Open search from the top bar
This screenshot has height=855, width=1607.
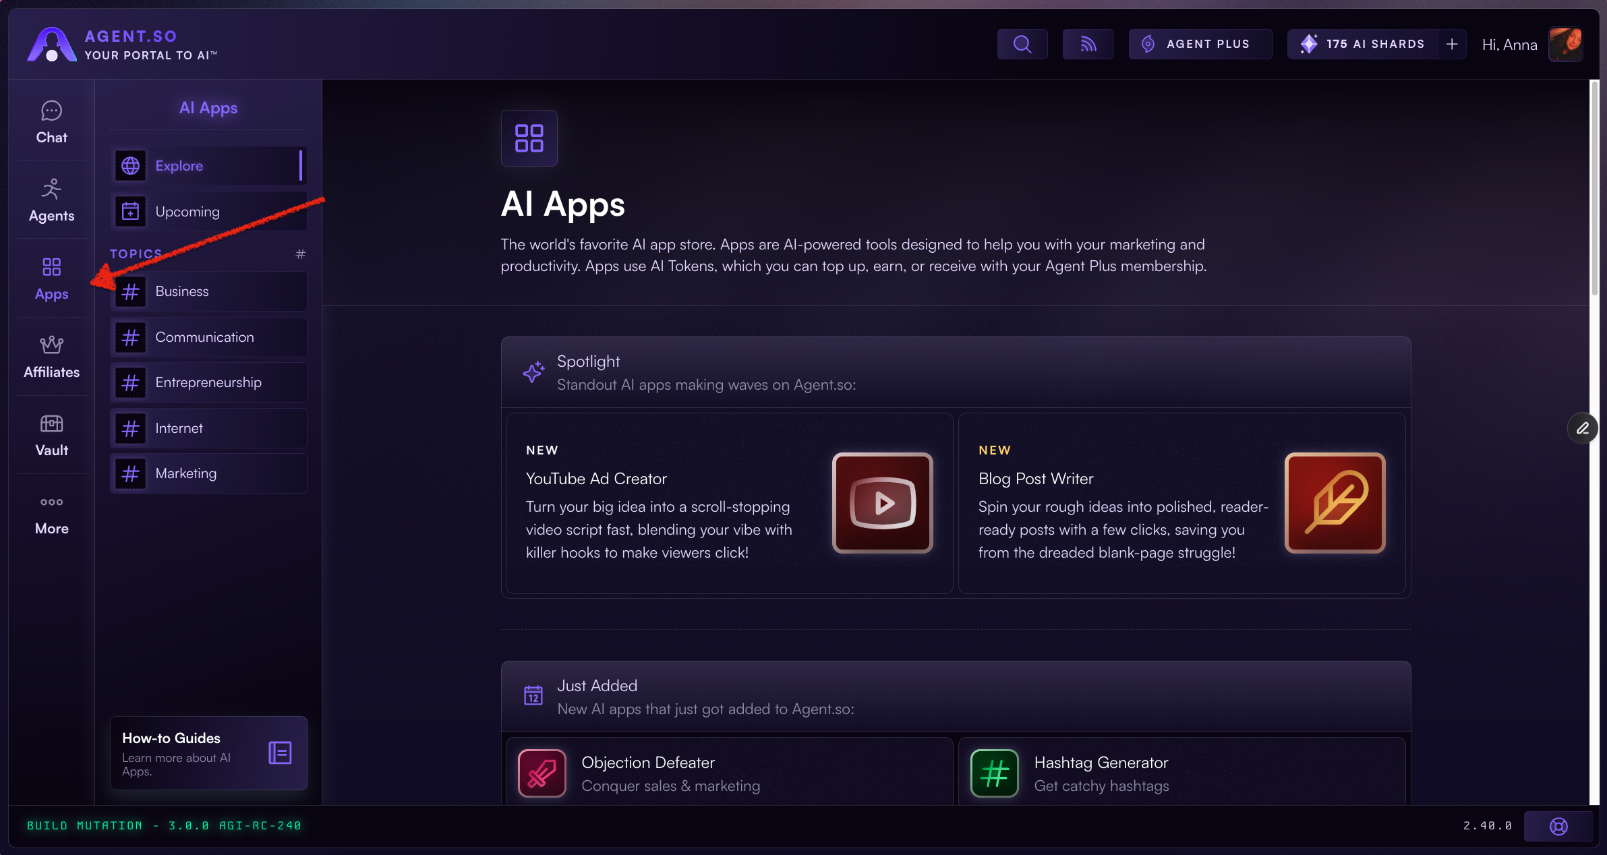1022,44
